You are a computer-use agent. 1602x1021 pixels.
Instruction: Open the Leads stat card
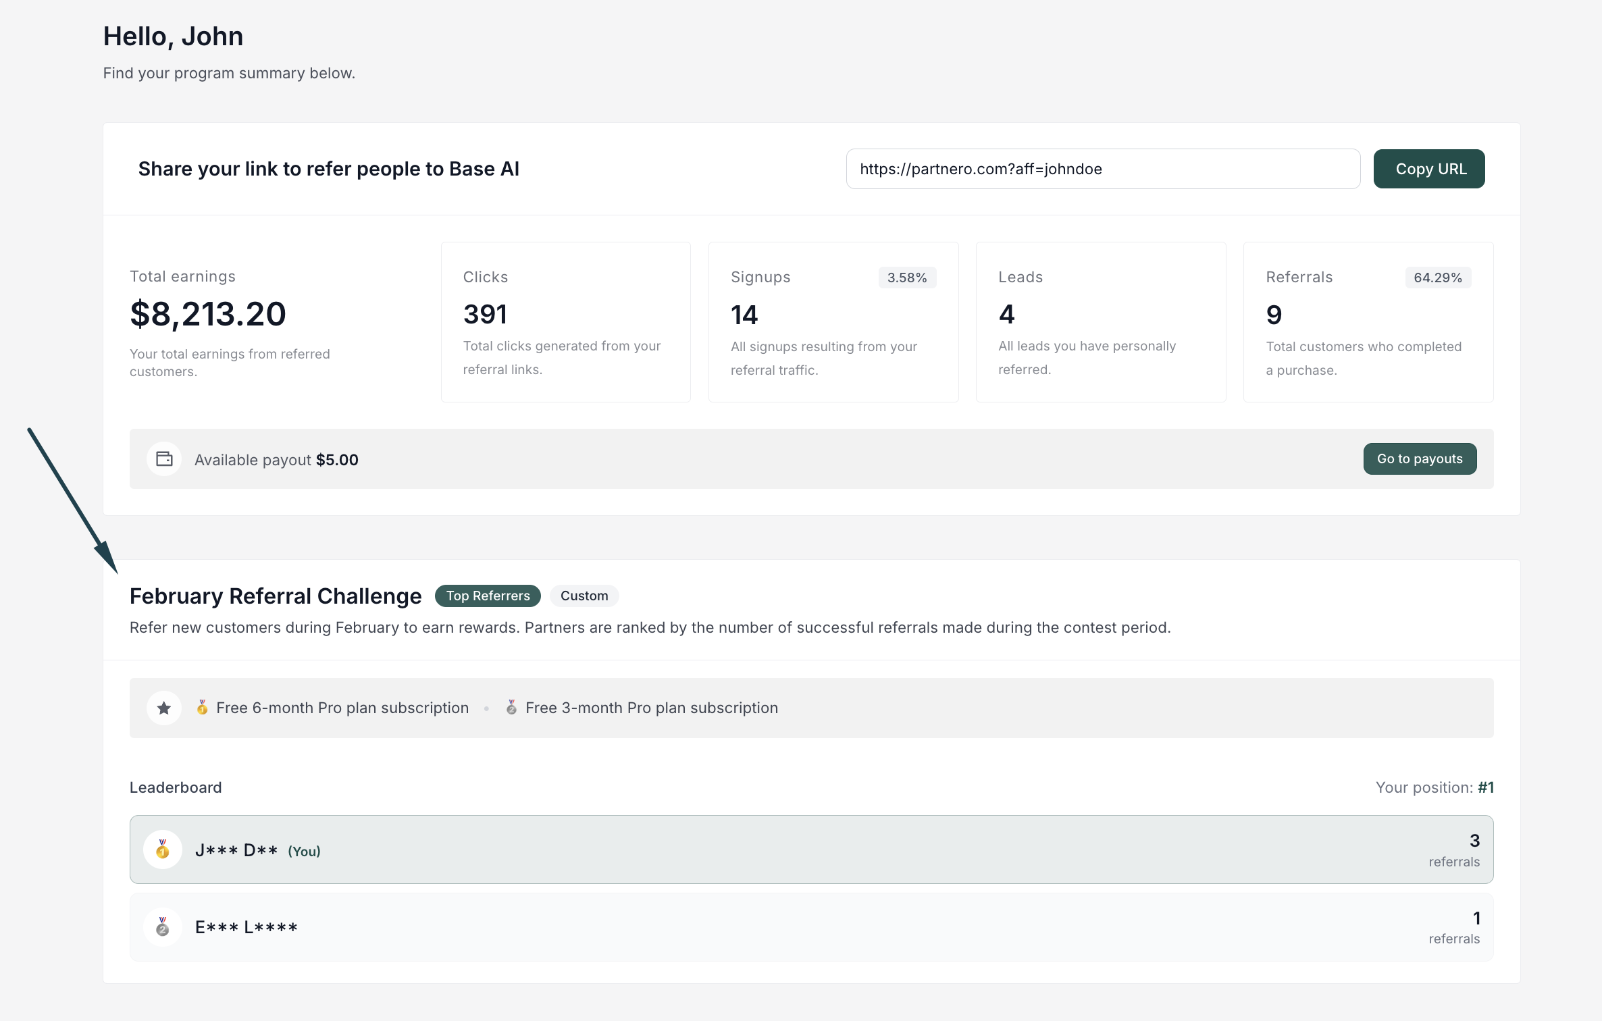click(1100, 321)
